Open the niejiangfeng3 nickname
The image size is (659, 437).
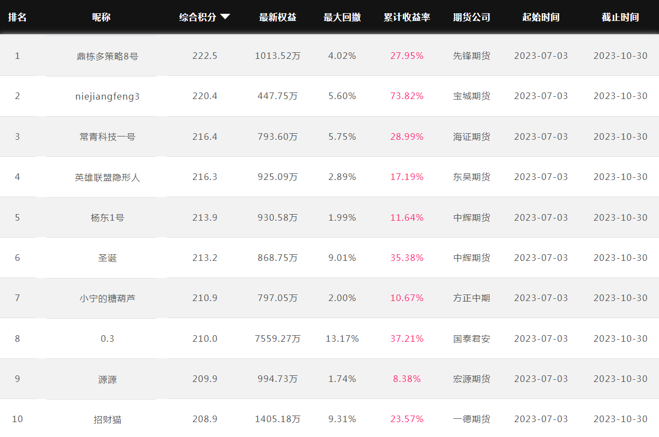[x=107, y=96]
